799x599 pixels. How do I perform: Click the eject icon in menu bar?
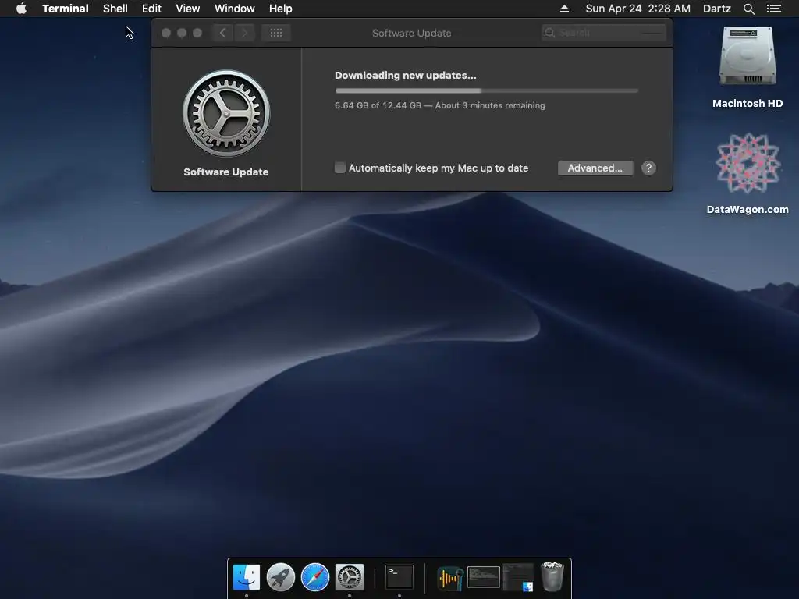click(x=564, y=9)
